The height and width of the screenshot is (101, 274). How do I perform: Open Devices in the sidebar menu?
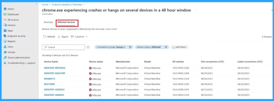(x=12, y=25)
